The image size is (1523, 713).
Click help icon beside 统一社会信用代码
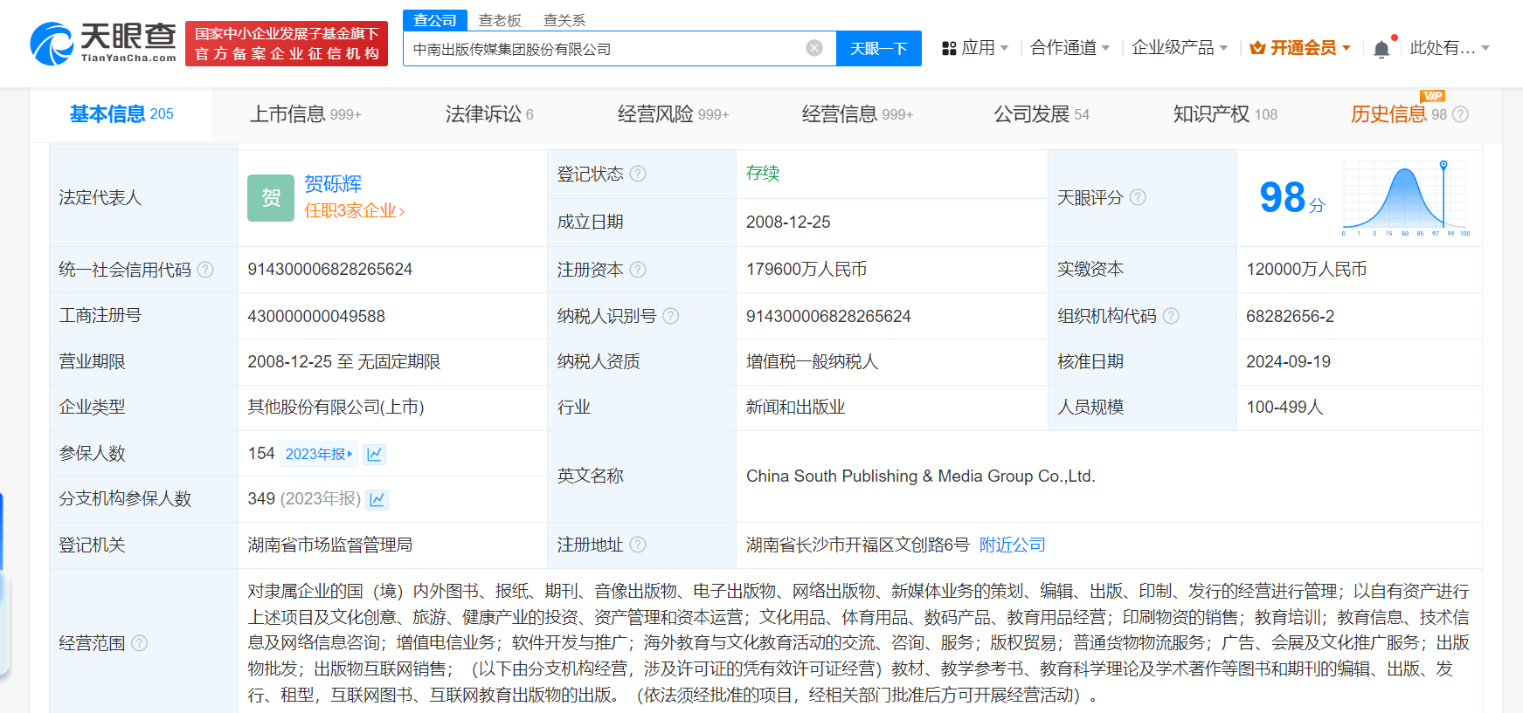(205, 270)
